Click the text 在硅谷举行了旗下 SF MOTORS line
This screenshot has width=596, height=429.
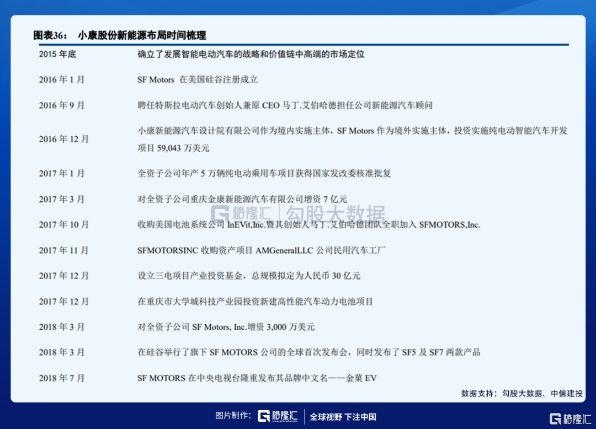[308, 352]
